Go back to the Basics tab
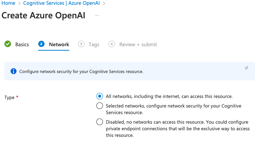The image size is (255, 153). [22, 44]
